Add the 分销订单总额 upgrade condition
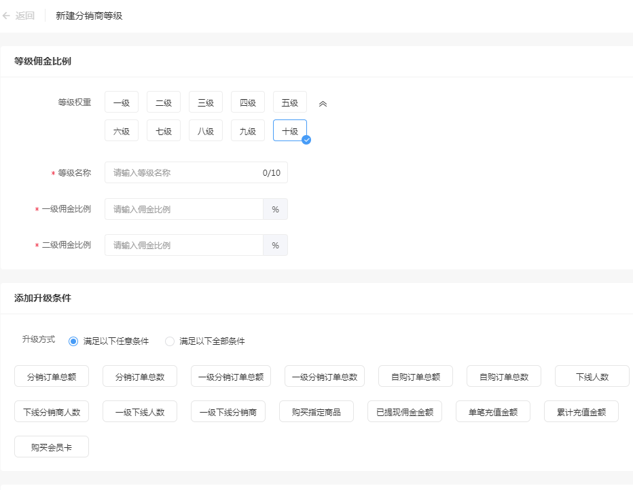This screenshot has height=490, width=633. [x=52, y=377]
